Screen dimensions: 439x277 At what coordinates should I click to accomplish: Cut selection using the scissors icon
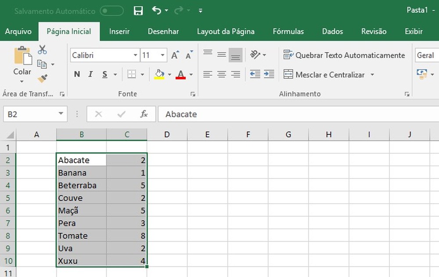click(42, 49)
